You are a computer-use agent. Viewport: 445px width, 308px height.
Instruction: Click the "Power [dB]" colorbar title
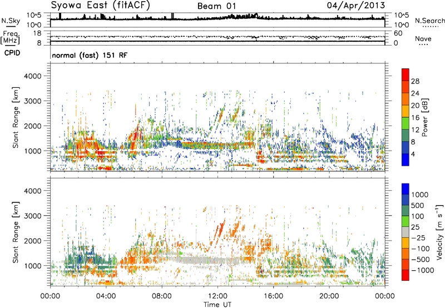tap(425, 117)
